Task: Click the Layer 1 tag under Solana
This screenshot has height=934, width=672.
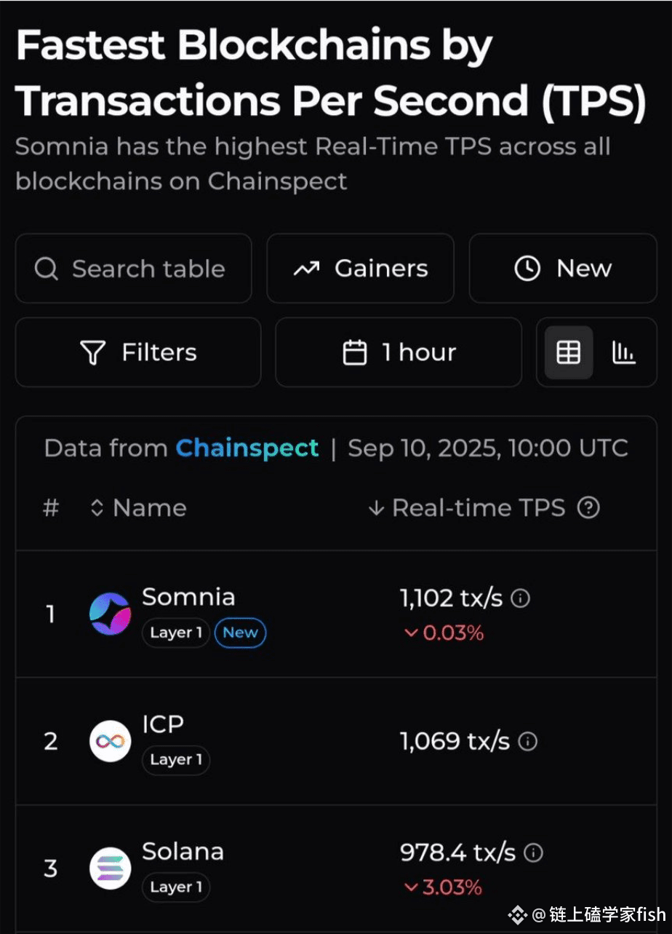Action: (176, 887)
